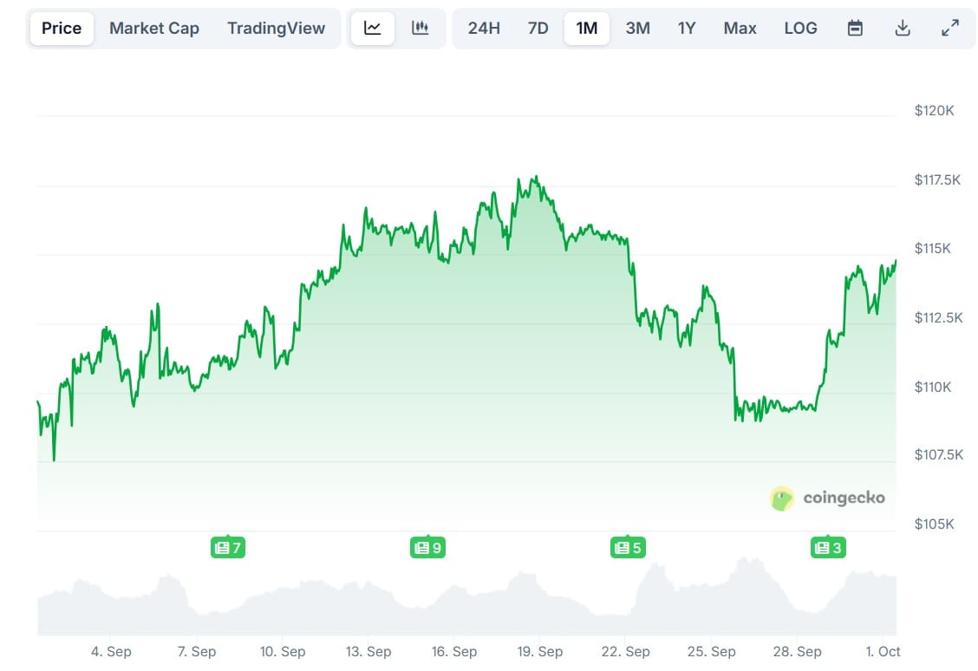Open the 3 news marker near 28 Sep
The height and width of the screenshot is (671, 978).
827,547
